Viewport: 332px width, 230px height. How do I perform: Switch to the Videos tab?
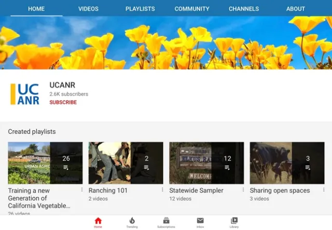[88, 9]
